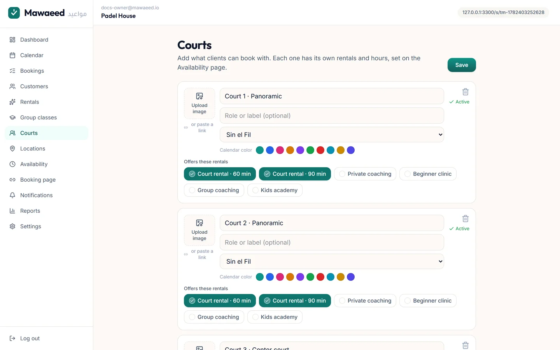Open Dashboard via its sidebar icon
The height and width of the screenshot is (350, 560).
point(12,40)
